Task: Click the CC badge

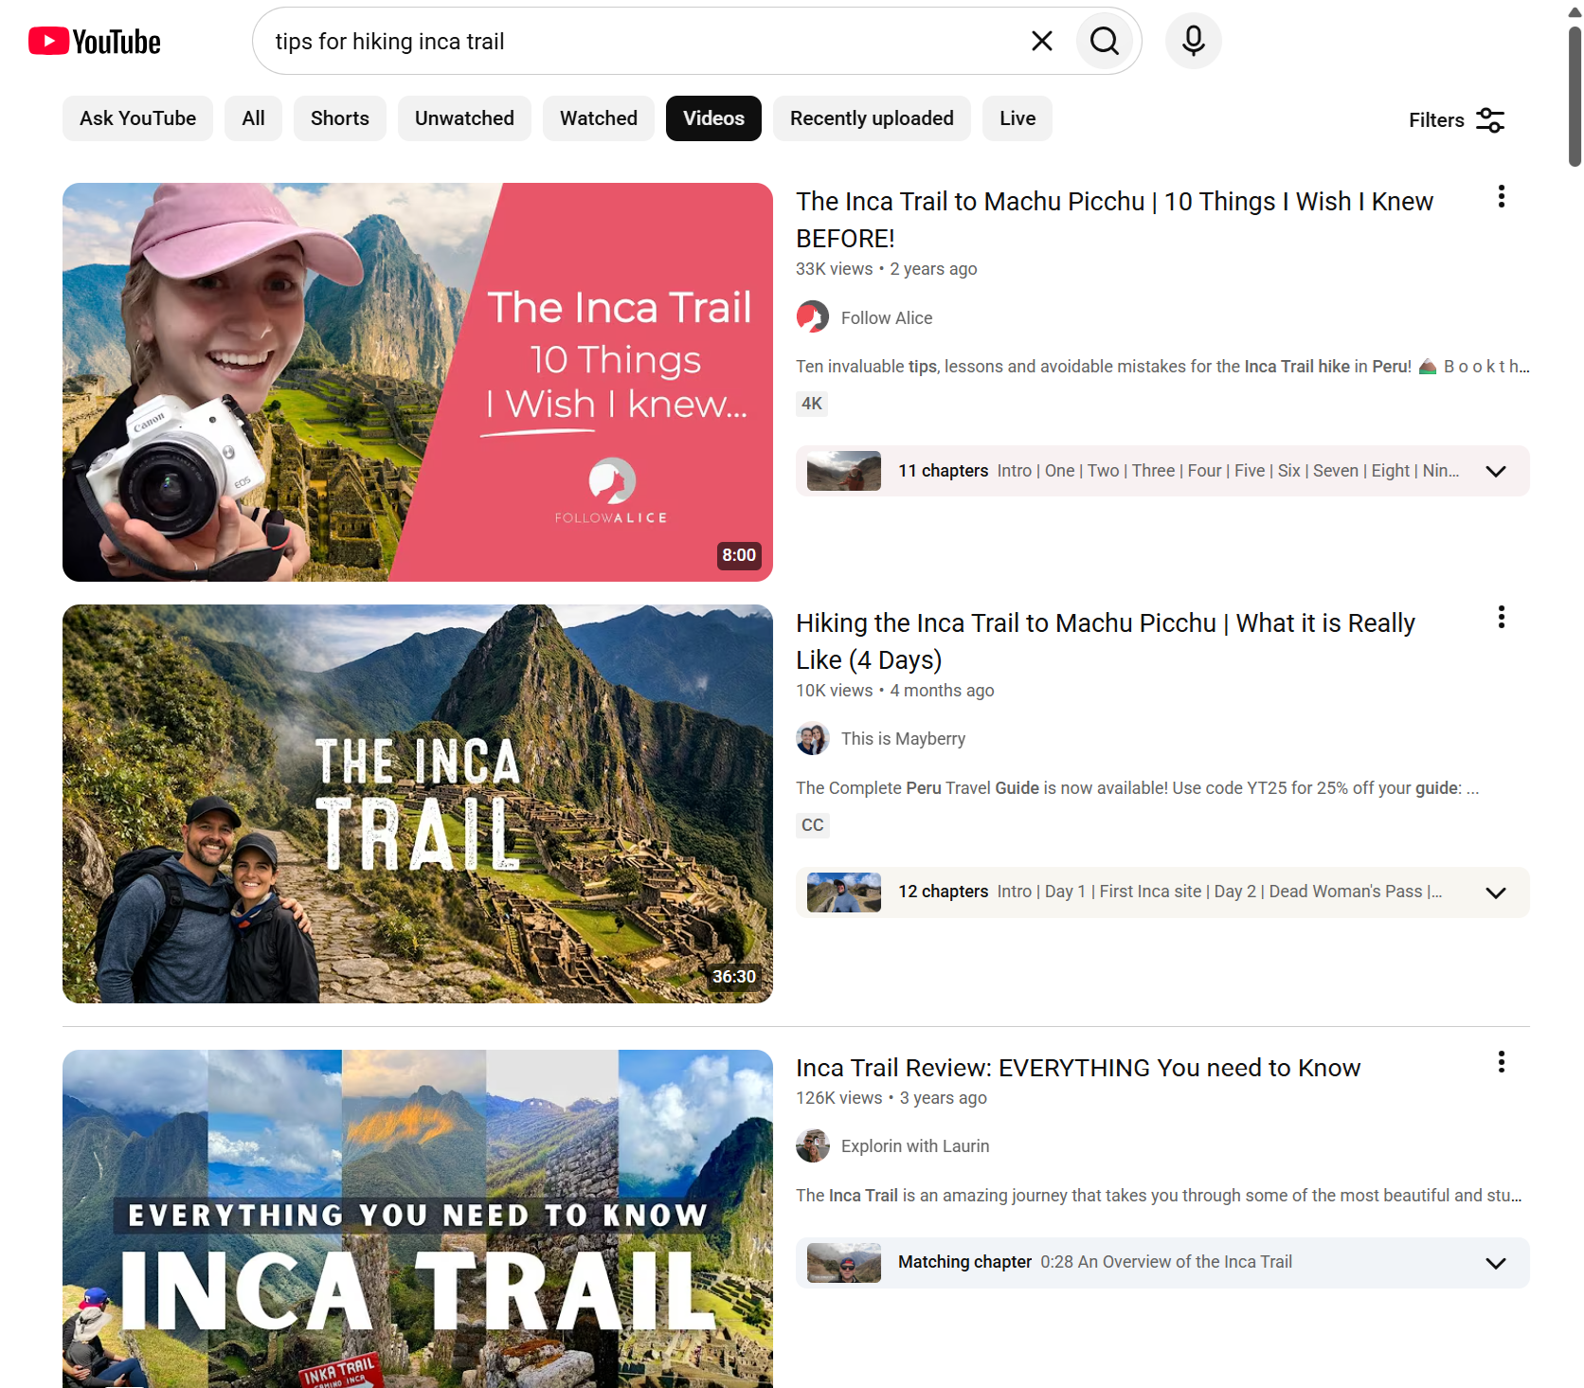Action: pos(813,825)
